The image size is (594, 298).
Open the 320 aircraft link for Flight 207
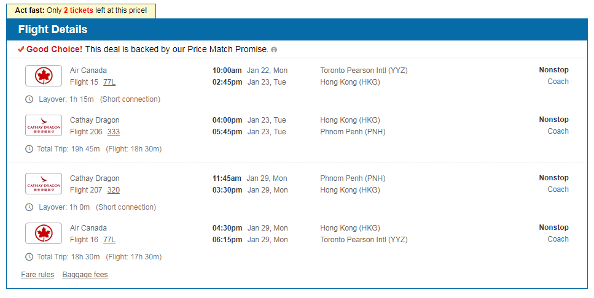pyautogui.click(x=114, y=190)
